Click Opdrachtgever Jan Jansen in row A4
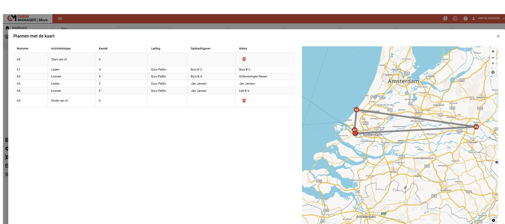The height and width of the screenshot is (224, 505). coord(199,91)
